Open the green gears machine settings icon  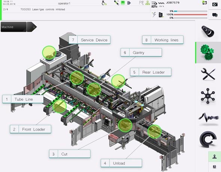[207, 52]
